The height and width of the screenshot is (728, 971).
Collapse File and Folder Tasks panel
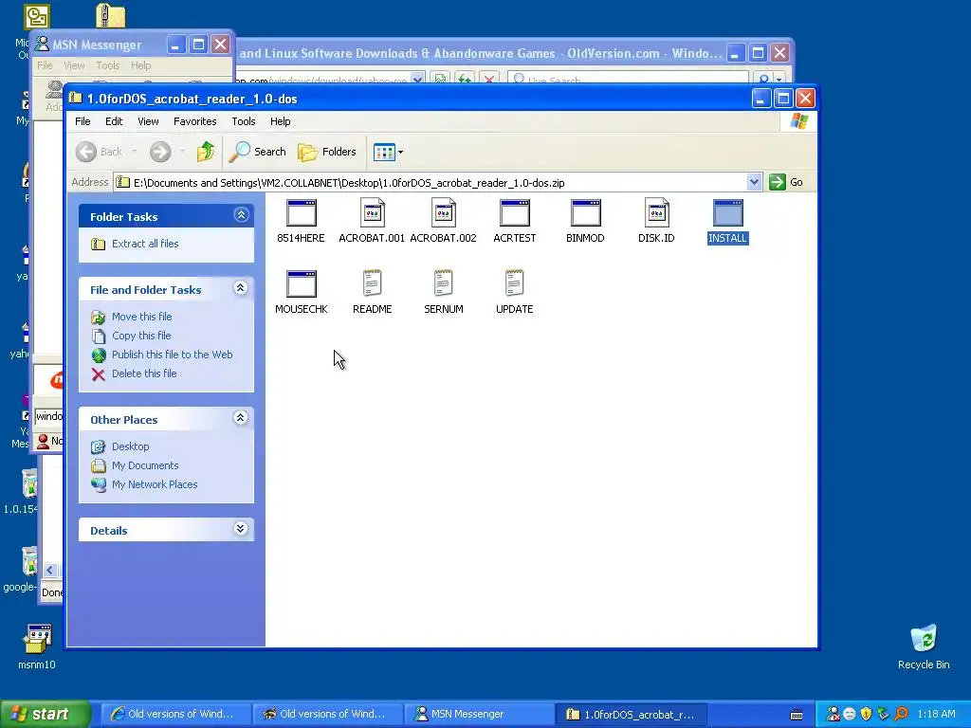pyautogui.click(x=241, y=288)
